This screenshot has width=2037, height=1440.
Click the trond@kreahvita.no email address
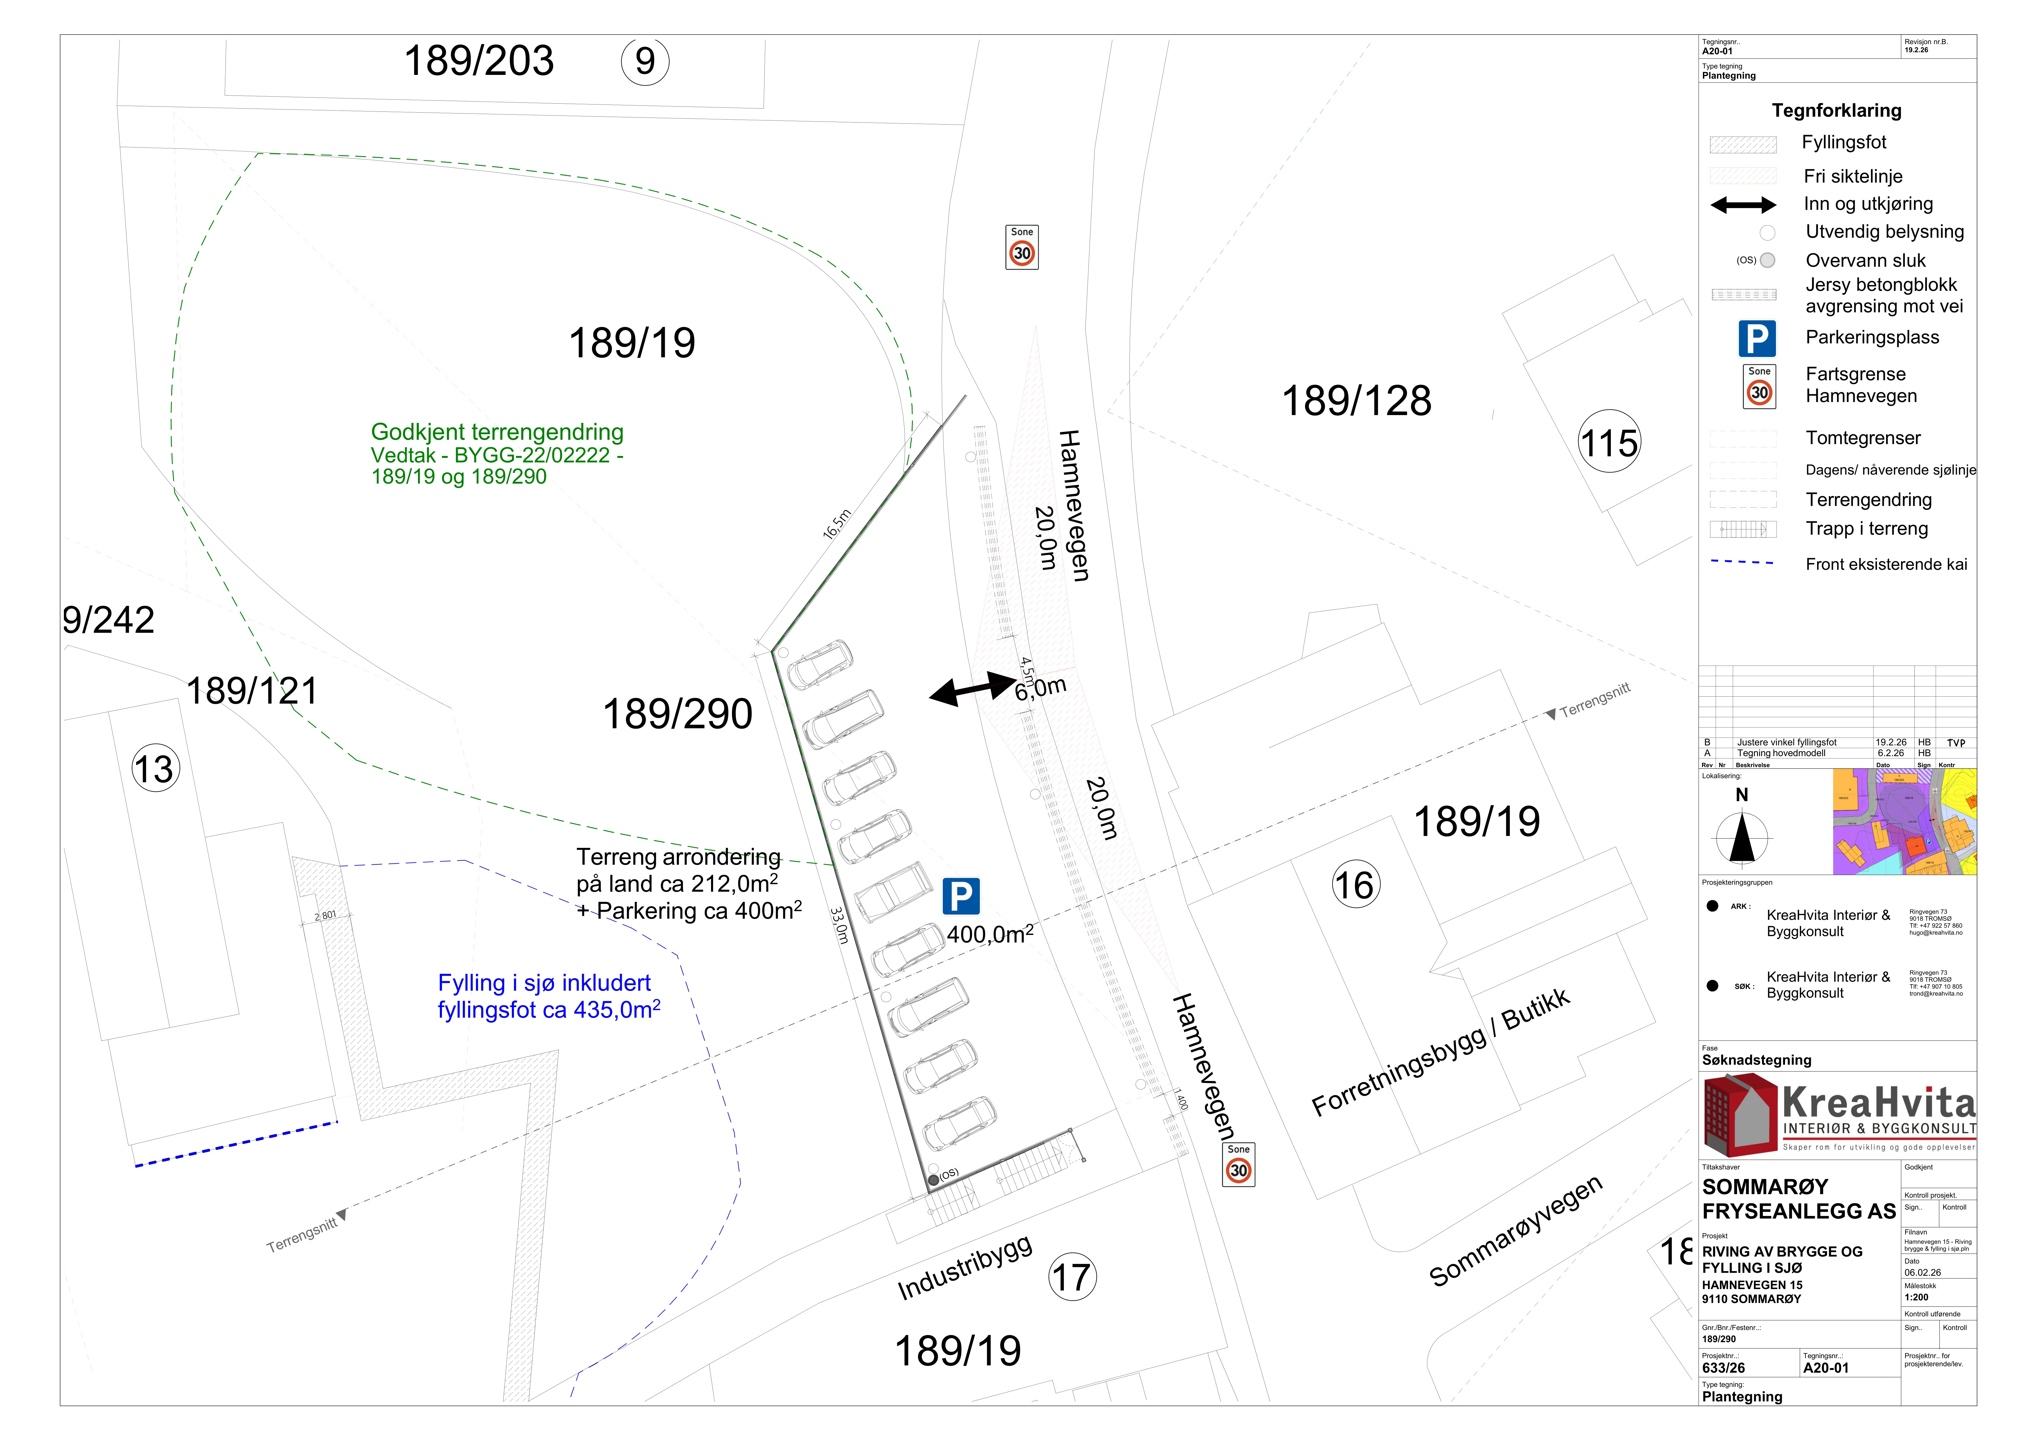pos(1936,994)
